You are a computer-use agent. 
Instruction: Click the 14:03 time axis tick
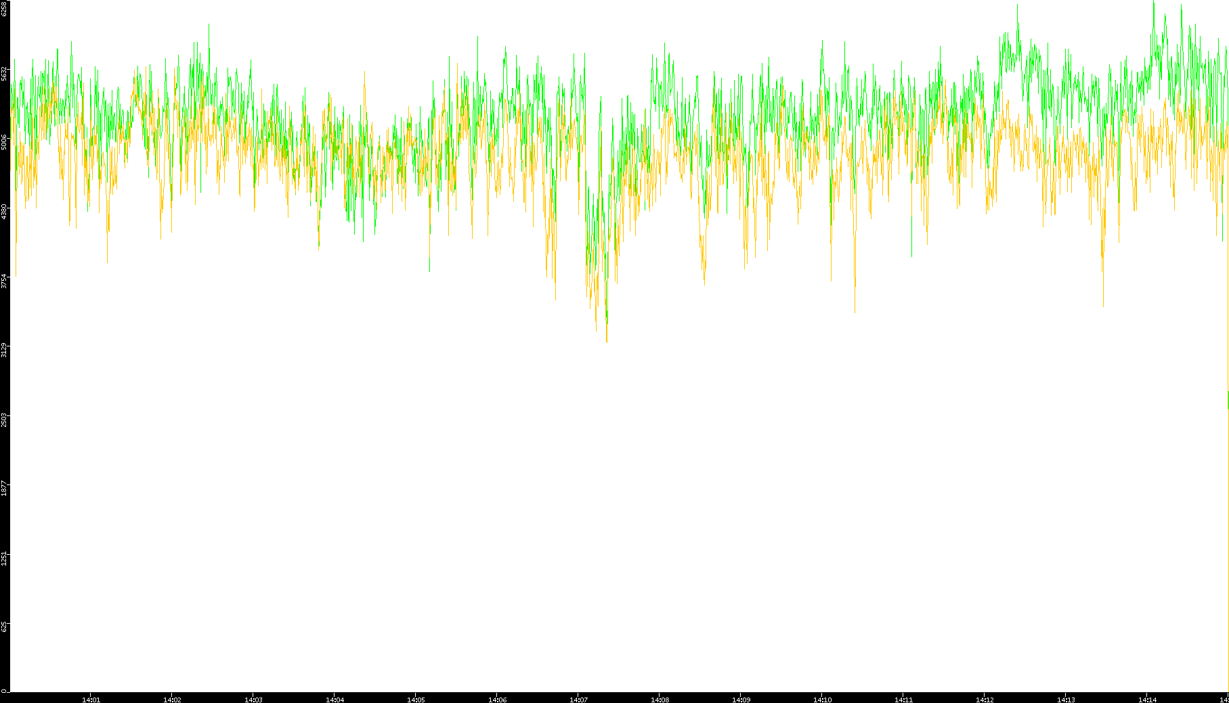pyautogui.click(x=253, y=699)
